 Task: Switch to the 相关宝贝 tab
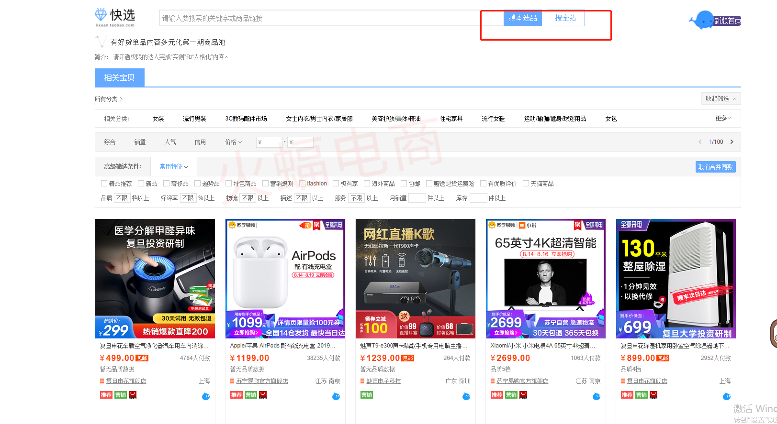coord(119,77)
